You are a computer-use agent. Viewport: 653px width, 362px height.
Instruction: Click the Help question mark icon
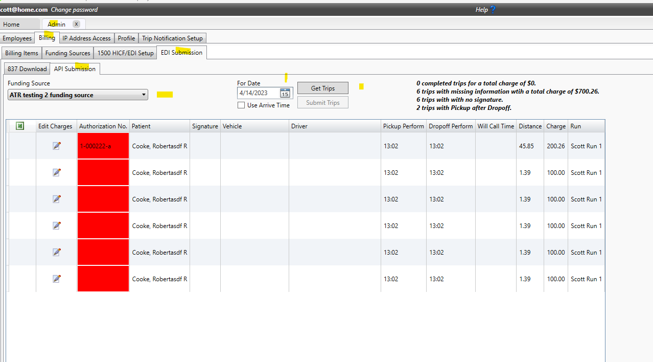tap(492, 9)
